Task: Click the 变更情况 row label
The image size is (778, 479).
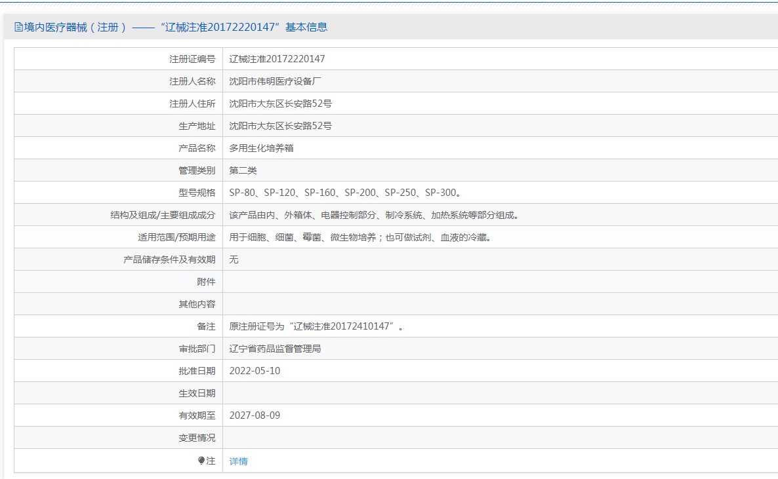Action: point(197,438)
